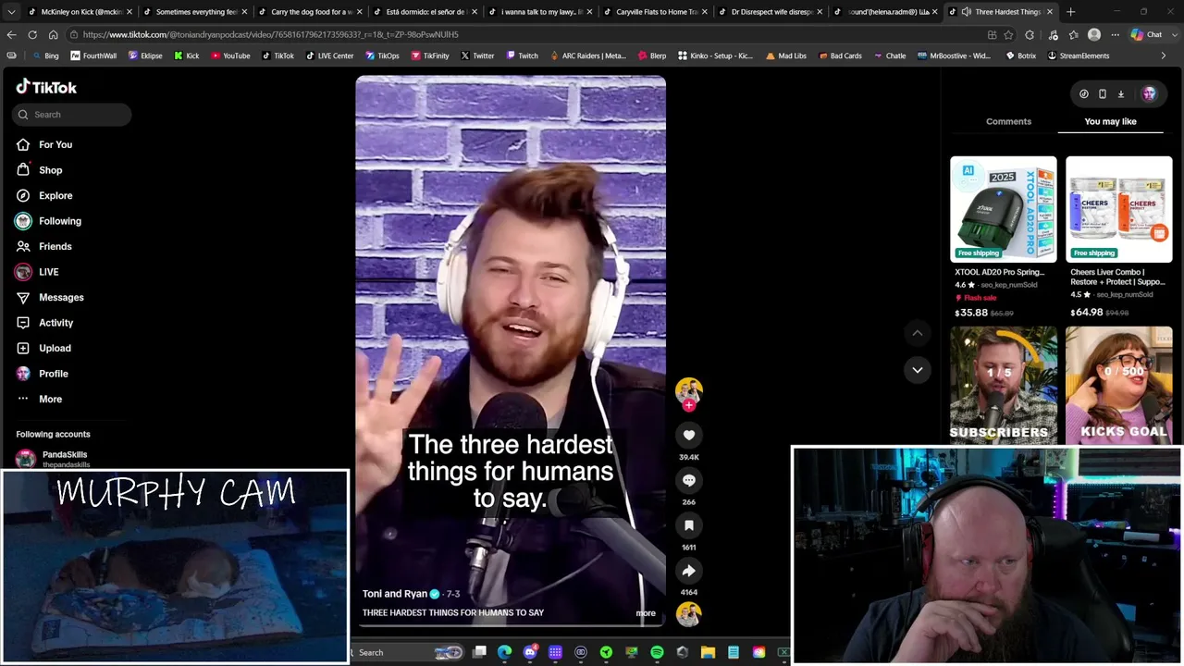1184x666 pixels.
Task: Click the browser address bar URL
Action: pos(270,34)
